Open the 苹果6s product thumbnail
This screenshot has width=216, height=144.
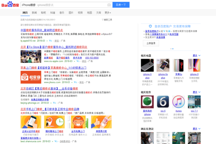point(179,65)
